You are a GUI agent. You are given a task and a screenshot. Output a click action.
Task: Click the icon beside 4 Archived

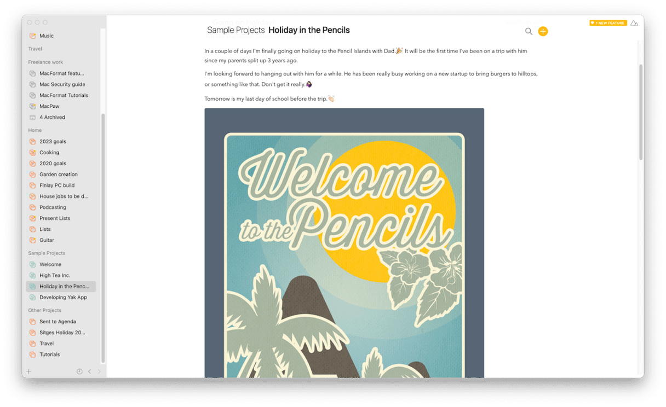(x=32, y=117)
